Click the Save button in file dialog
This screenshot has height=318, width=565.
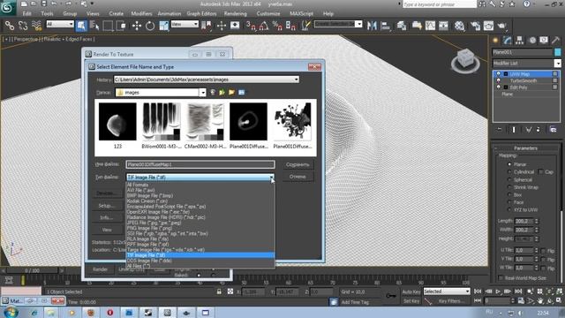click(x=298, y=165)
